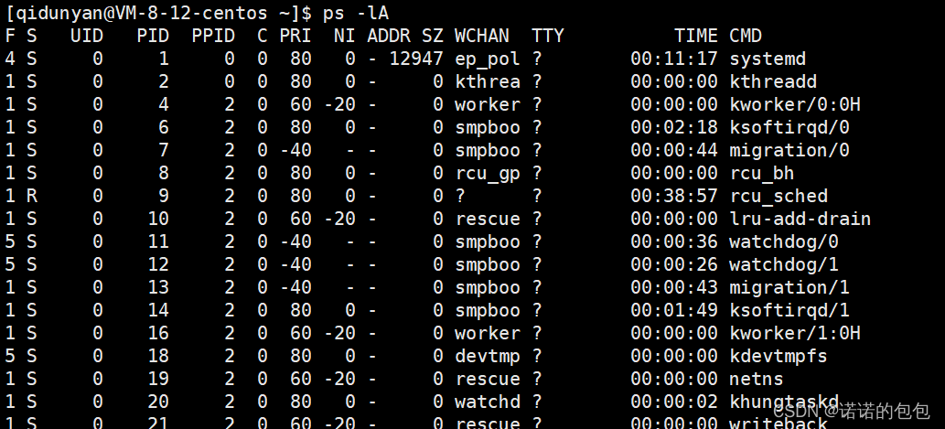Select the process name "watchdog/1"

[x=783, y=264]
